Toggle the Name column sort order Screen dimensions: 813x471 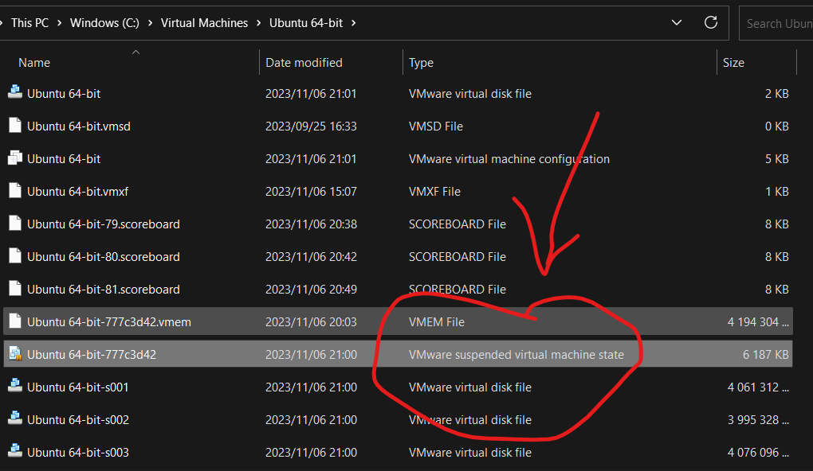[33, 62]
